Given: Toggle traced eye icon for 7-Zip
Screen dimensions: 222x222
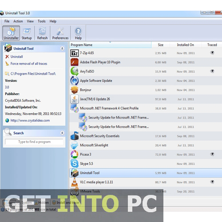Looking at the screenshot, I should [212, 53].
